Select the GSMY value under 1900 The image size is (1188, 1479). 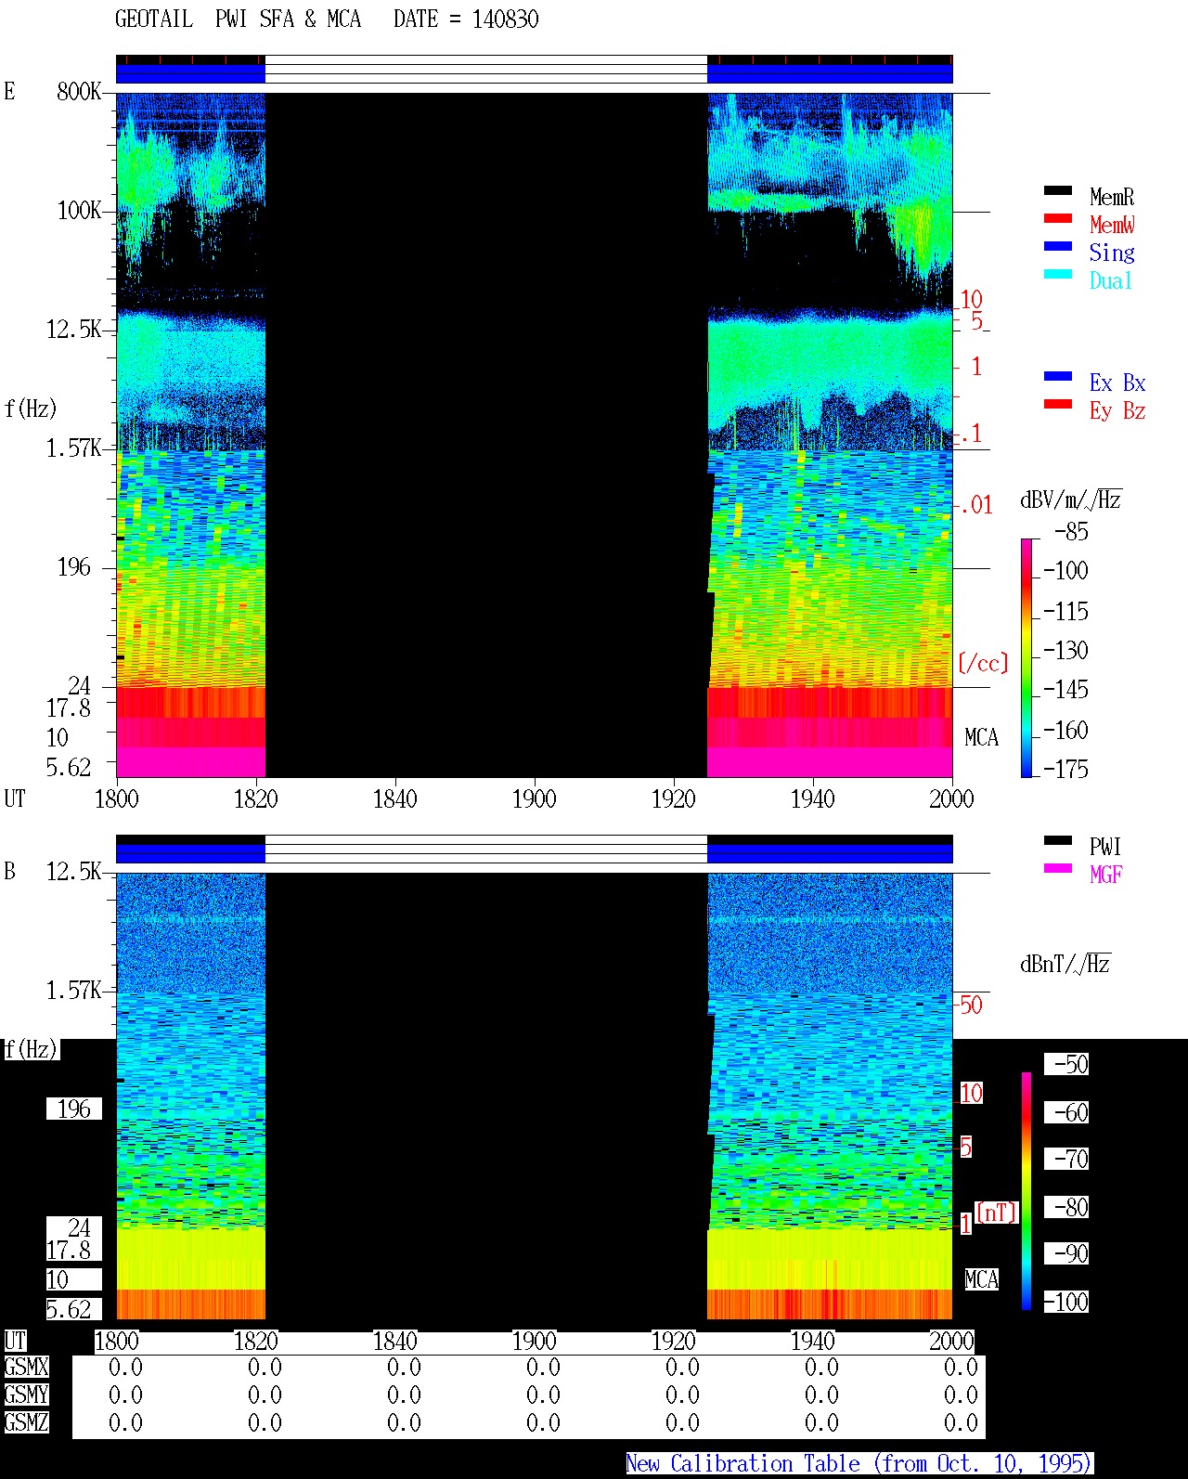[543, 1395]
